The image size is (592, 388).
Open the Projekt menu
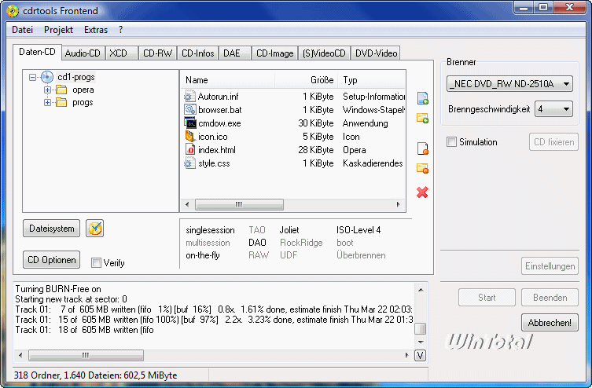[58, 30]
